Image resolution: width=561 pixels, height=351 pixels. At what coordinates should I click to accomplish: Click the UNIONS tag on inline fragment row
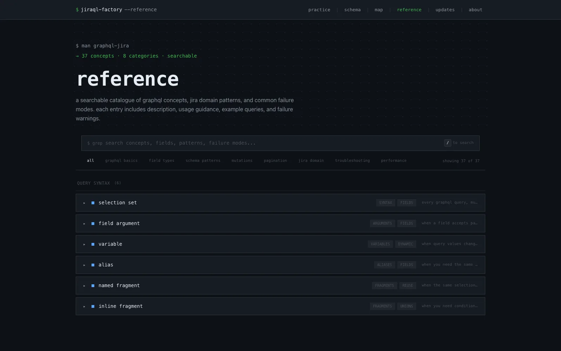pos(407,306)
